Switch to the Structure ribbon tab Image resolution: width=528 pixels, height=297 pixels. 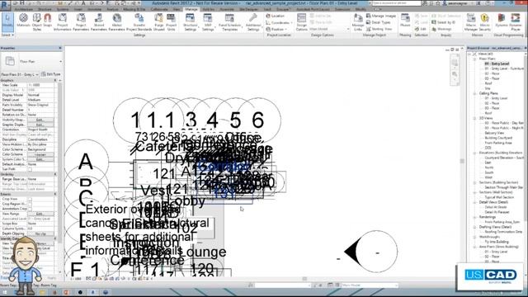pyautogui.click(x=45, y=9)
